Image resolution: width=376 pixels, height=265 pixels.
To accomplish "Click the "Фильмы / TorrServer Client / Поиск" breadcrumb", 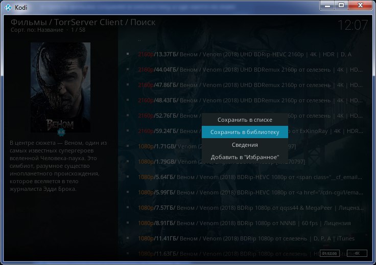I will (83, 22).
